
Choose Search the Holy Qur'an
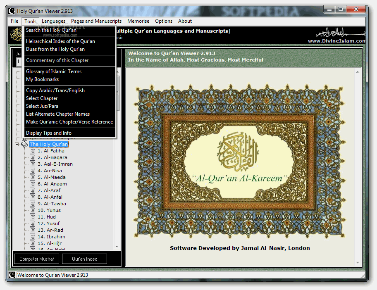(x=70, y=30)
